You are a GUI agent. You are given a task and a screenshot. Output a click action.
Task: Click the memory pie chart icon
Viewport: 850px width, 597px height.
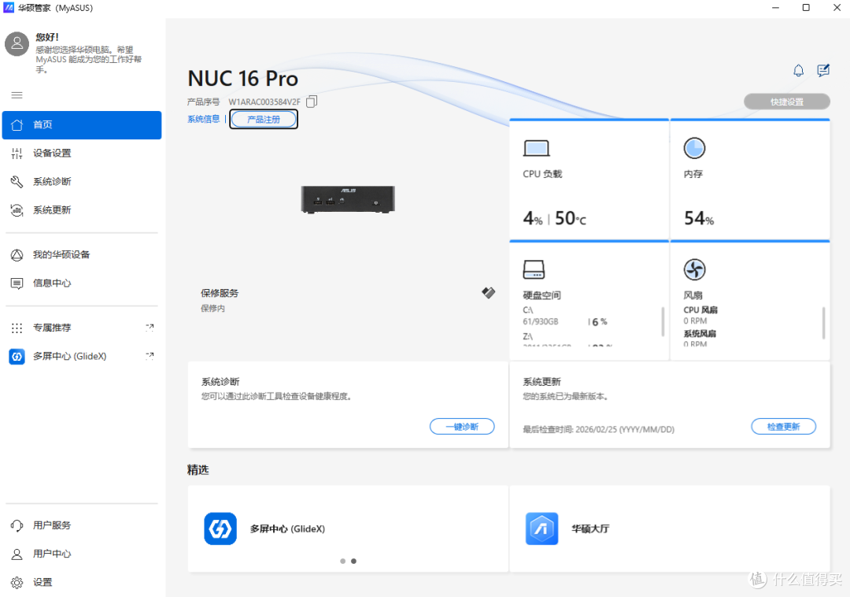694,148
